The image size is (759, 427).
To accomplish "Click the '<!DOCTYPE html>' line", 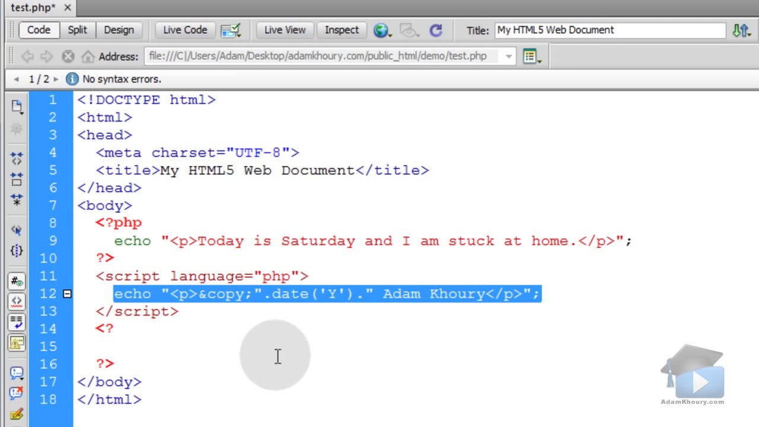I will click(x=146, y=100).
